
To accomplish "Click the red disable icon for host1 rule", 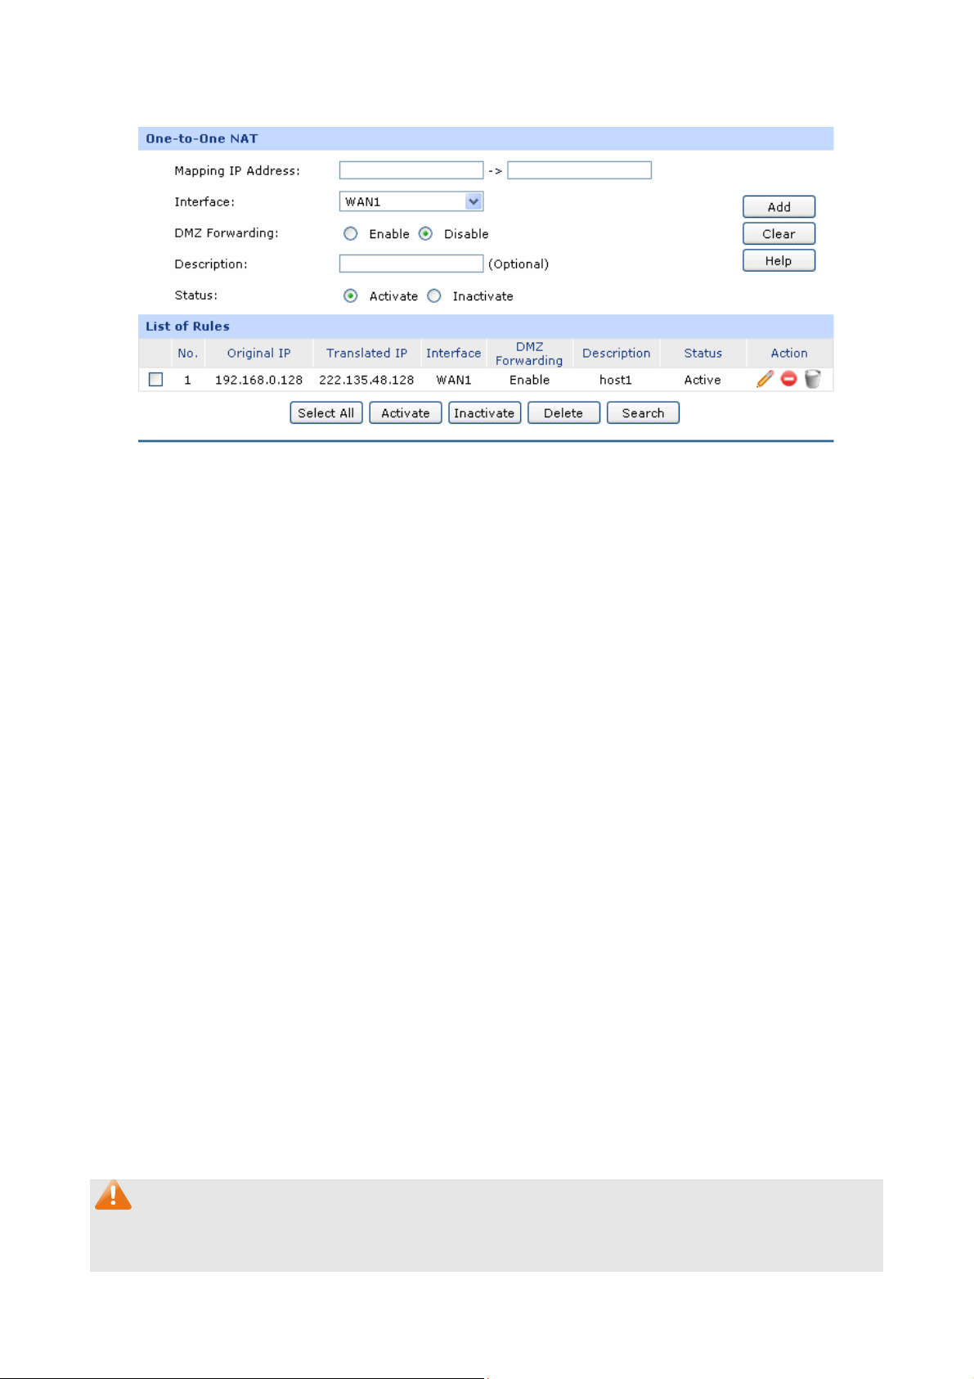I will click(x=788, y=379).
